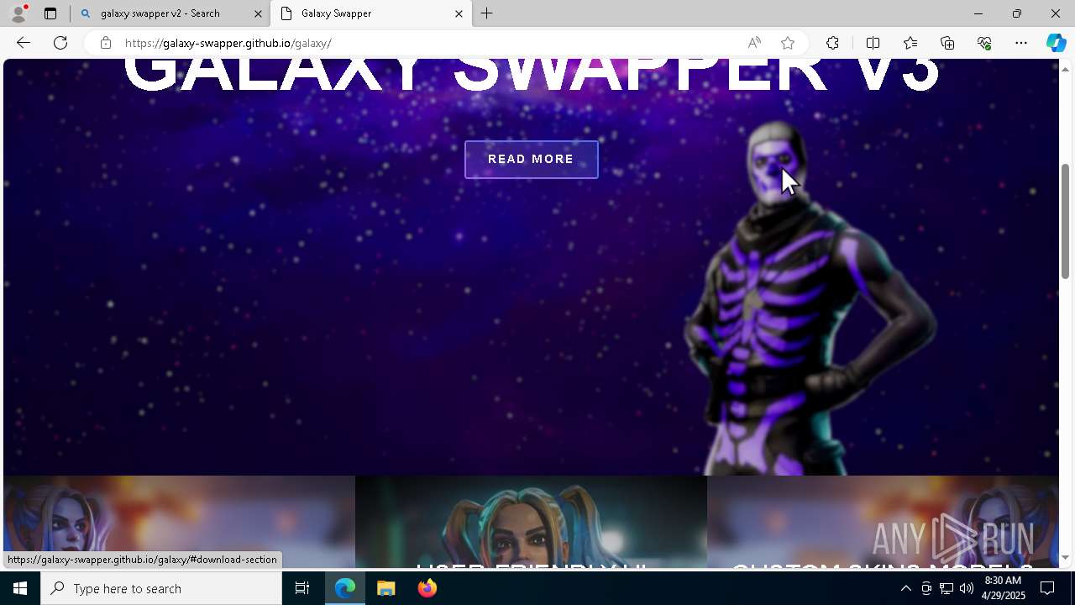The height and width of the screenshot is (605, 1075).
Task: Click the left Harley Quinn feature image
Action: 179,522
